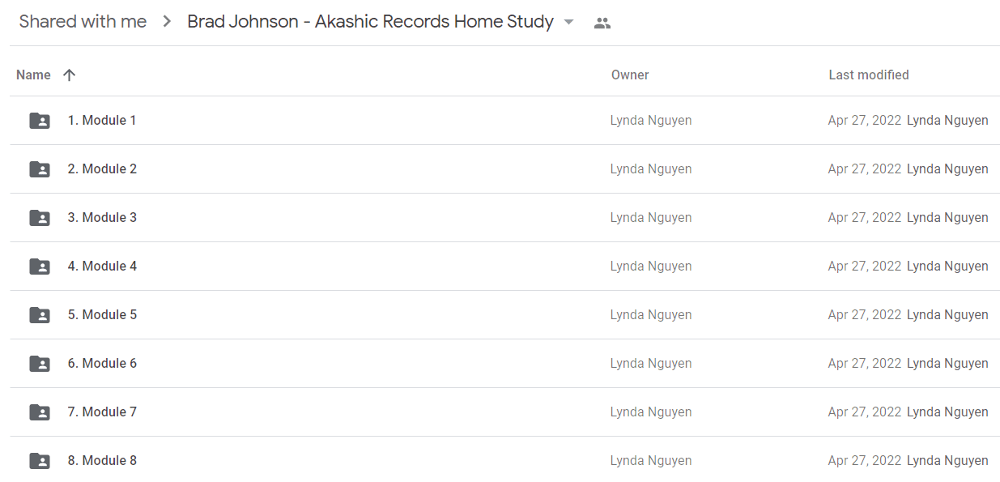View shared people icon next to folder title
The image size is (1000, 482).
(602, 23)
